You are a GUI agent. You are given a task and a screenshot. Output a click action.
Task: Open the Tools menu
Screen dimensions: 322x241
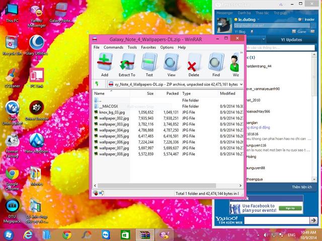click(x=132, y=47)
